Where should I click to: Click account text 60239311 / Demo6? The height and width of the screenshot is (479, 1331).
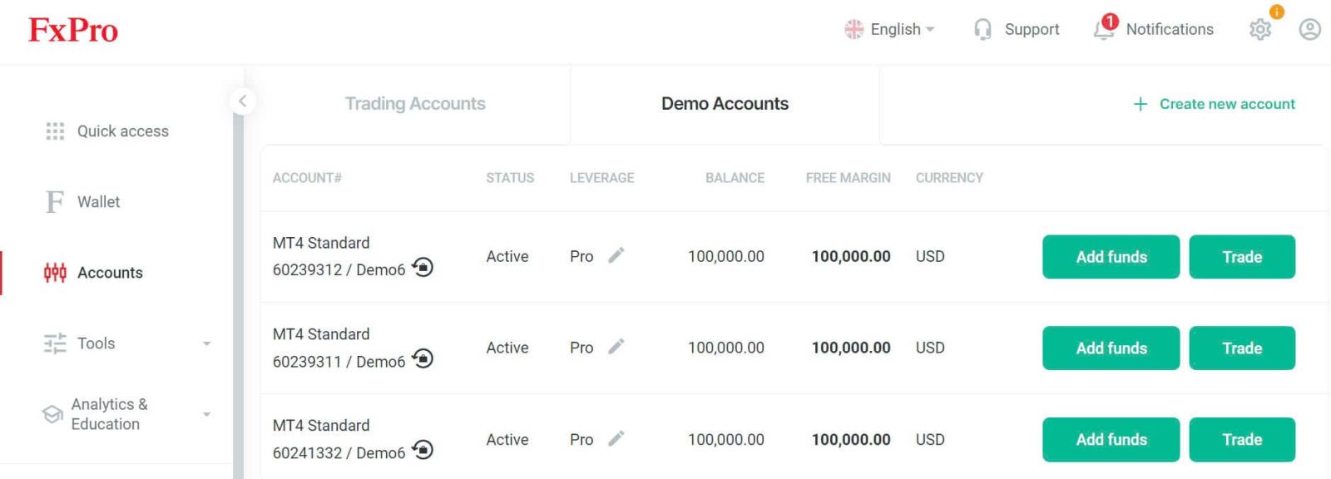339,361
